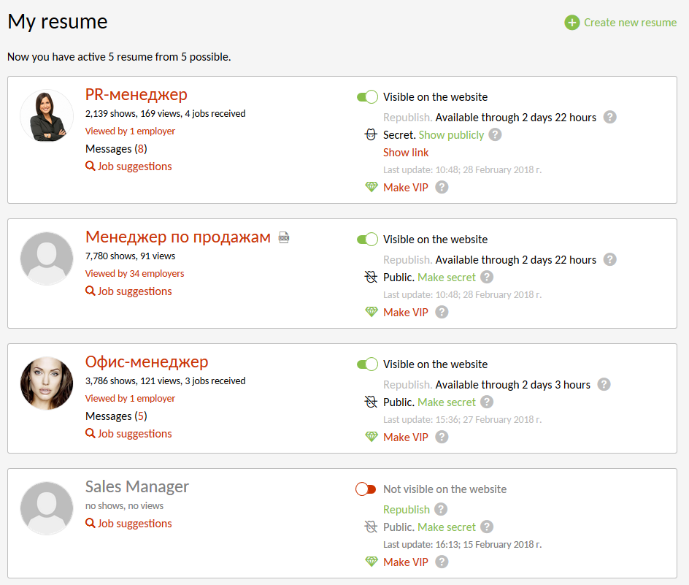Republish the Sales Manager resume
This screenshot has width=689, height=585.
(407, 509)
